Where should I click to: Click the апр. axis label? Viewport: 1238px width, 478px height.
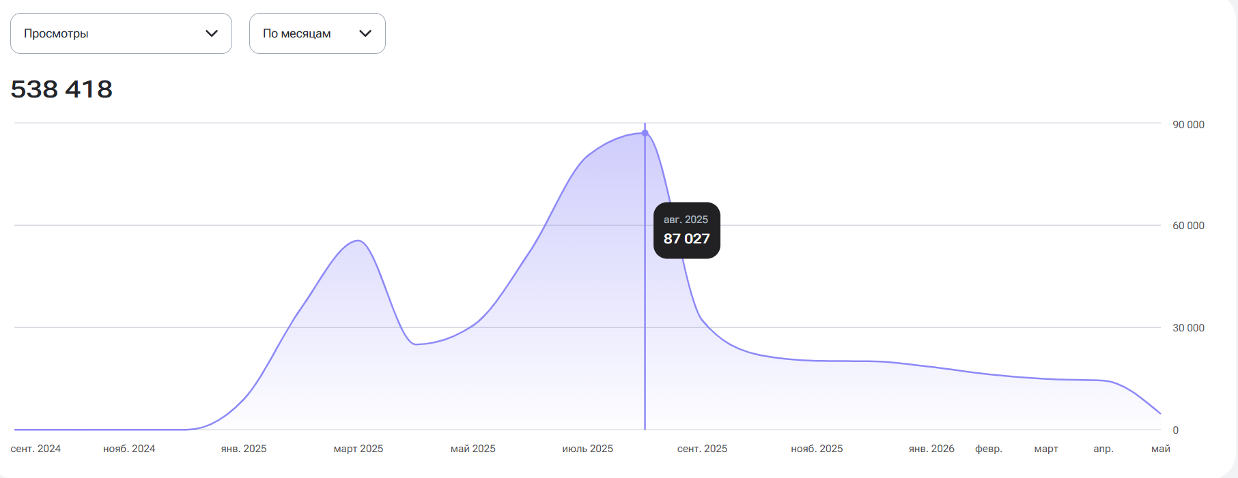click(x=1103, y=449)
